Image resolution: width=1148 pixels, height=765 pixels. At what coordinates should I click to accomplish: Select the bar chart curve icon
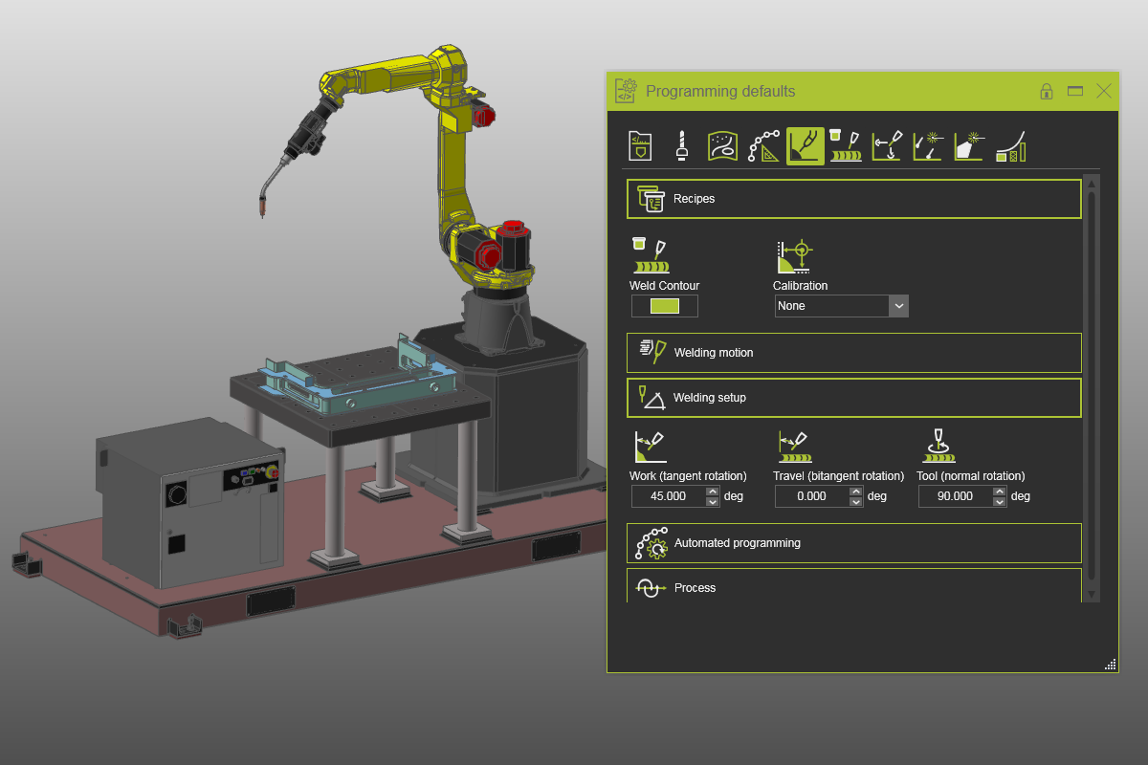point(1011,146)
